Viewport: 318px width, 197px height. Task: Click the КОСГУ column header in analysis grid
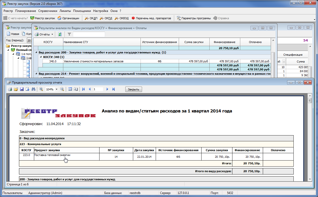[48, 42]
